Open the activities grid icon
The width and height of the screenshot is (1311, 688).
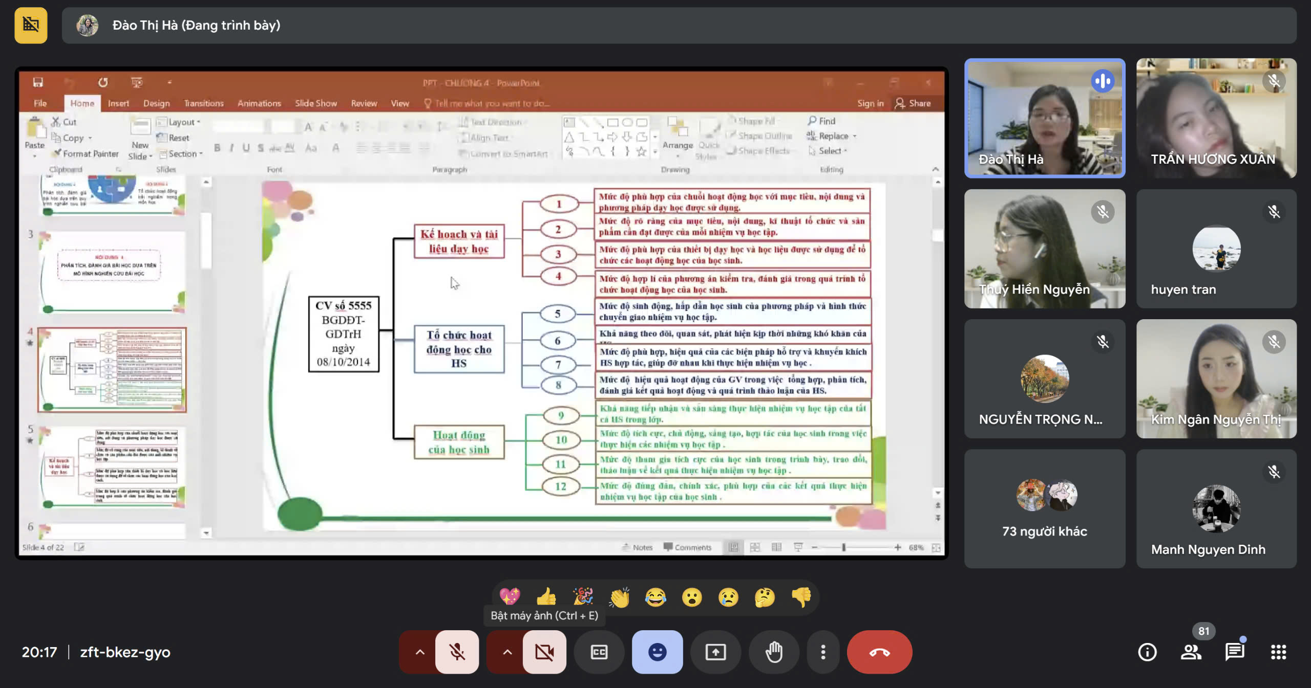coord(1278,652)
